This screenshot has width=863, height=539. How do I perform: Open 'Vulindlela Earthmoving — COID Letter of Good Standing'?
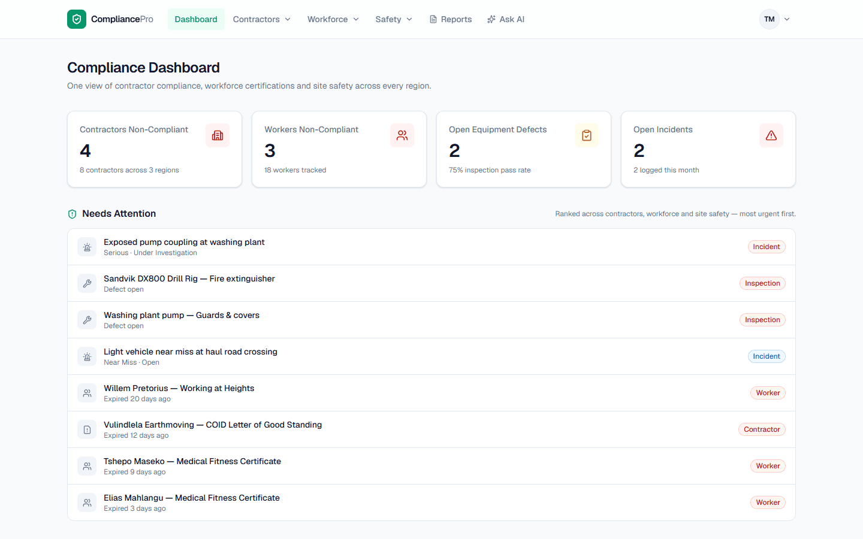tap(431, 429)
